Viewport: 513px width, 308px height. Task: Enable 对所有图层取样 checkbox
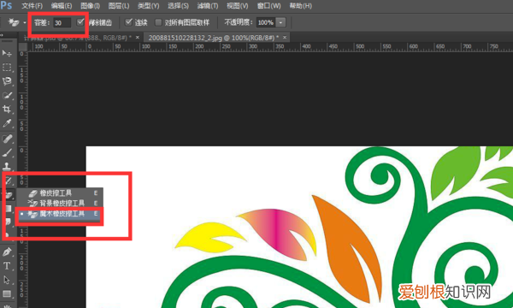coord(159,22)
